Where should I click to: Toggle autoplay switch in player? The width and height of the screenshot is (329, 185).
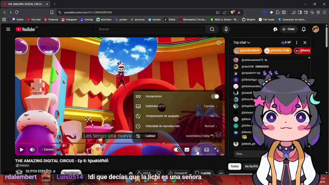(x=177, y=150)
